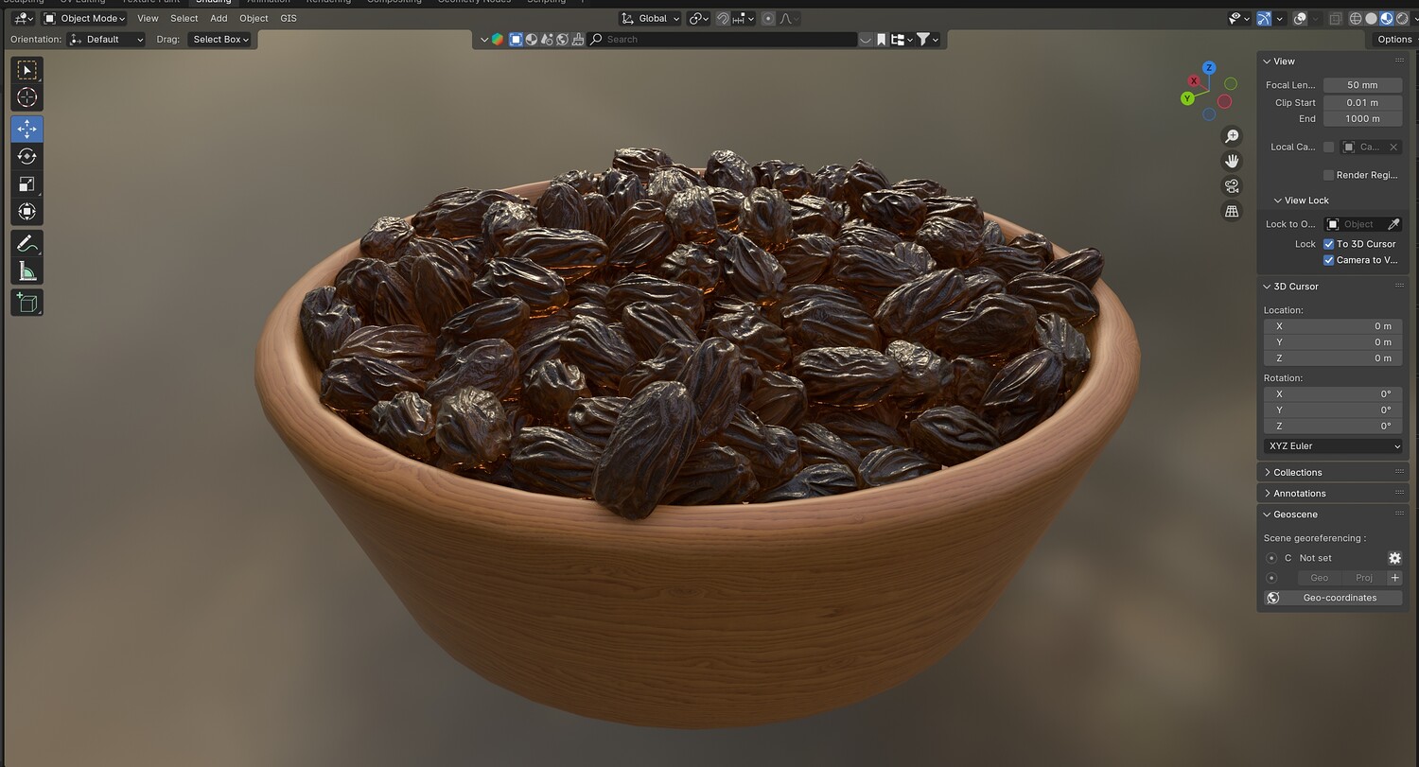1419x767 pixels.
Task: Activate the Add Cube tool
Action: click(x=26, y=303)
